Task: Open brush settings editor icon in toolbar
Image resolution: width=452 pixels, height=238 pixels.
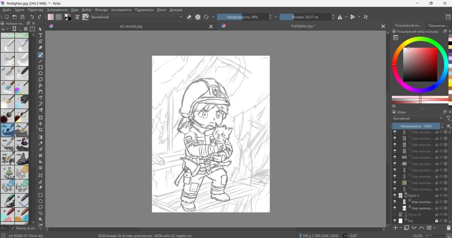Action: pos(77,17)
